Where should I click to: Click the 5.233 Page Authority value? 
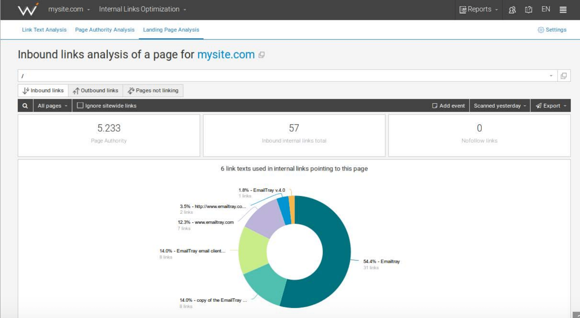click(109, 128)
